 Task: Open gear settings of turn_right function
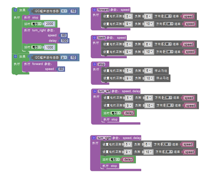[94, 138]
